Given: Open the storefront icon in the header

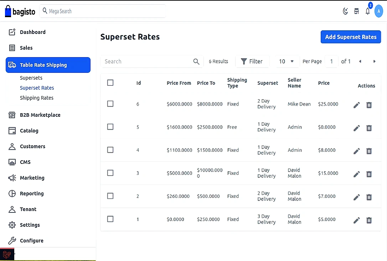Looking at the screenshot, I should coord(356,11).
